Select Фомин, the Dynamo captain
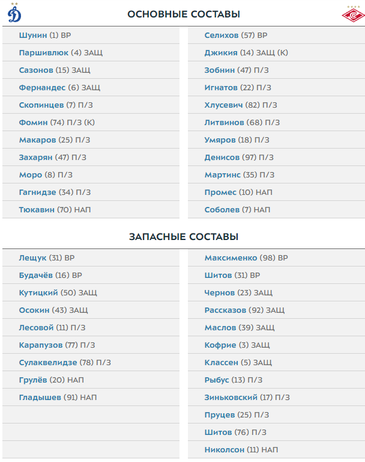 [33, 123]
